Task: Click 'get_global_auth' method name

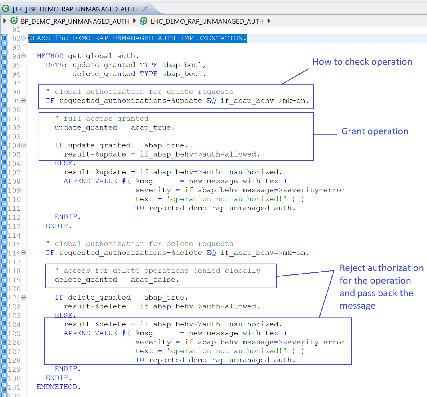Action: tap(101, 56)
